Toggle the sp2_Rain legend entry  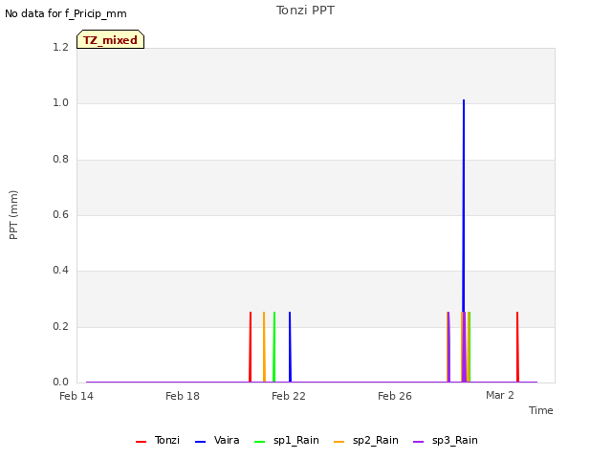tap(366, 440)
